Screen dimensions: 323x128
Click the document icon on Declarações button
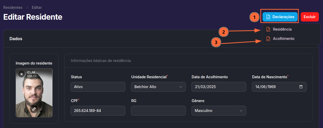point(268,17)
